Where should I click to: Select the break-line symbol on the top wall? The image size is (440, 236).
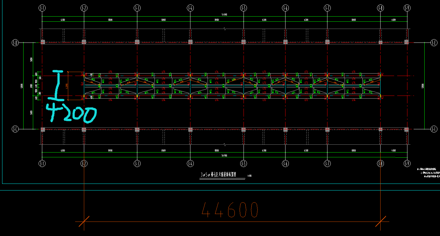coord(224,29)
